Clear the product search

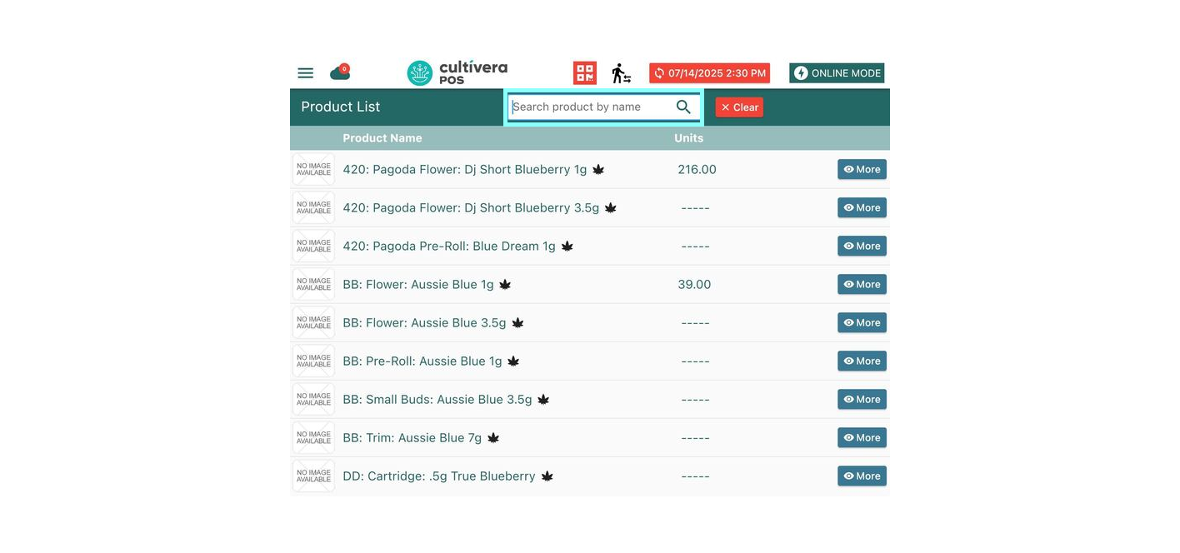[x=739, y=107]
